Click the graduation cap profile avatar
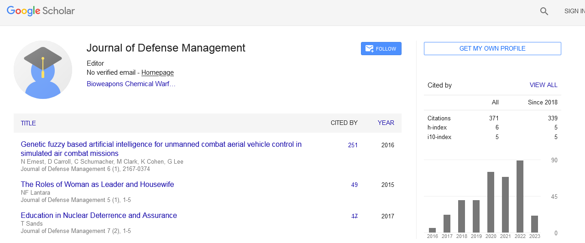 tap(43, 70)
